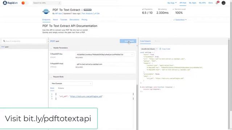Click the Latency 2.330ms stat
The height and width of the screenshot is (130, 232).
click(162, 11)
